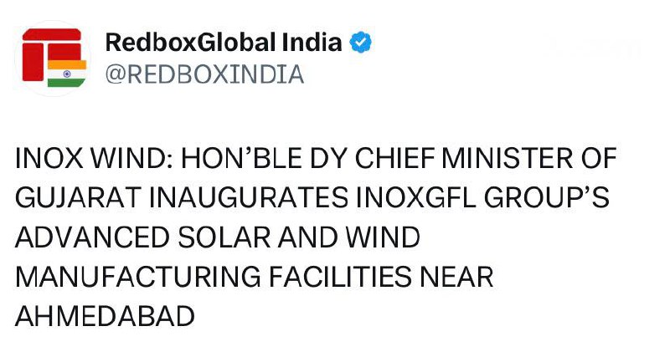This screenshot has height=357, width=670.
Task: Click the RedboxGlobal India display name
Action: click(224, 42)
